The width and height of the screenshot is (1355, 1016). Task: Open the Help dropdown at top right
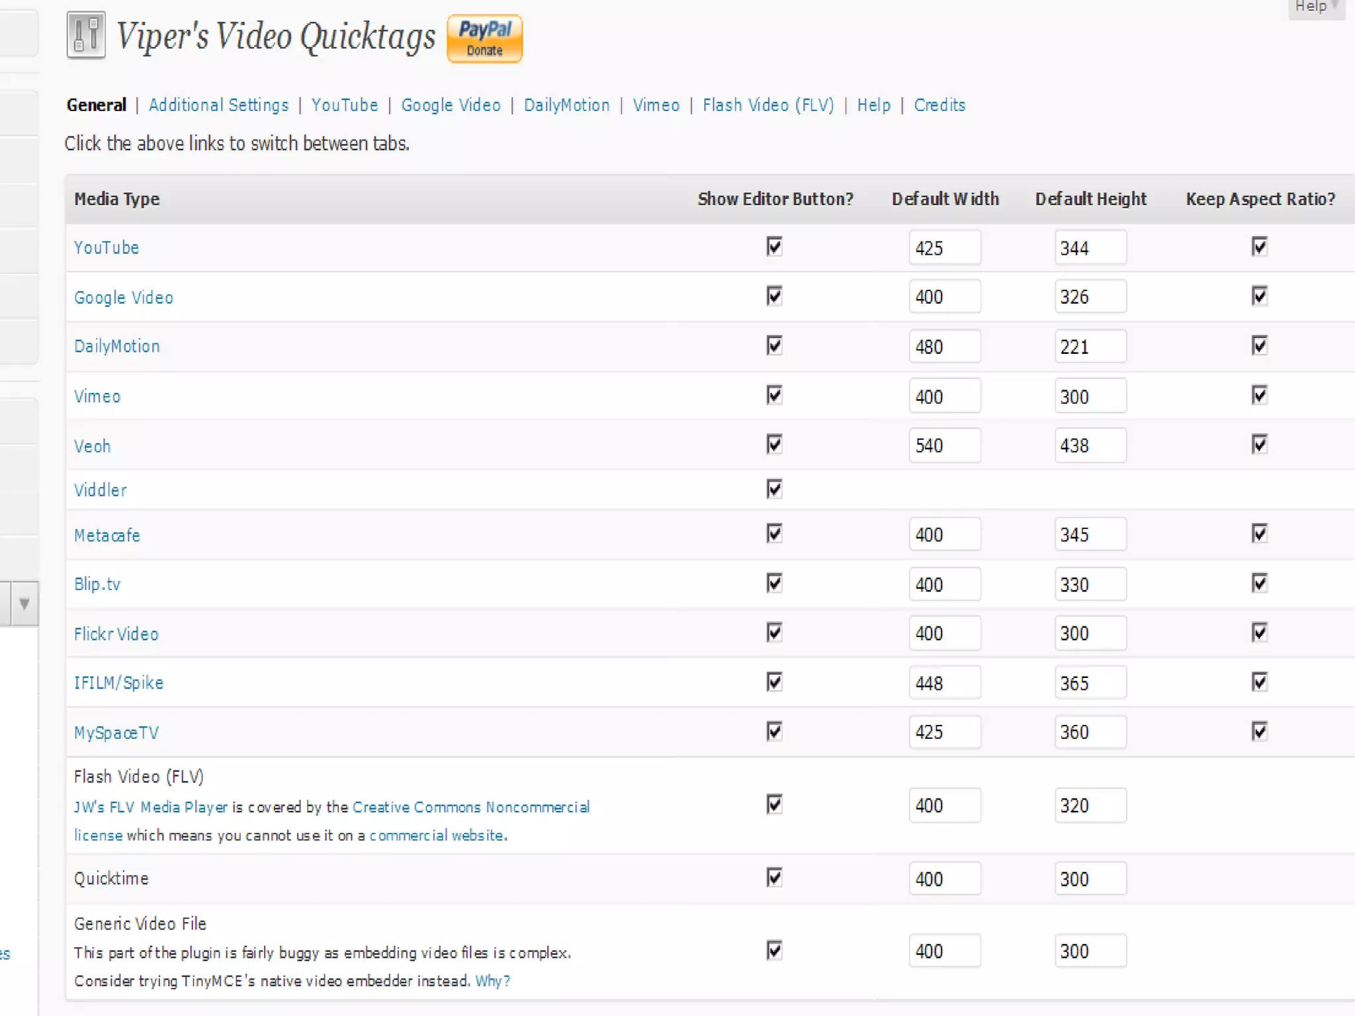click(x=1316, y=7)
